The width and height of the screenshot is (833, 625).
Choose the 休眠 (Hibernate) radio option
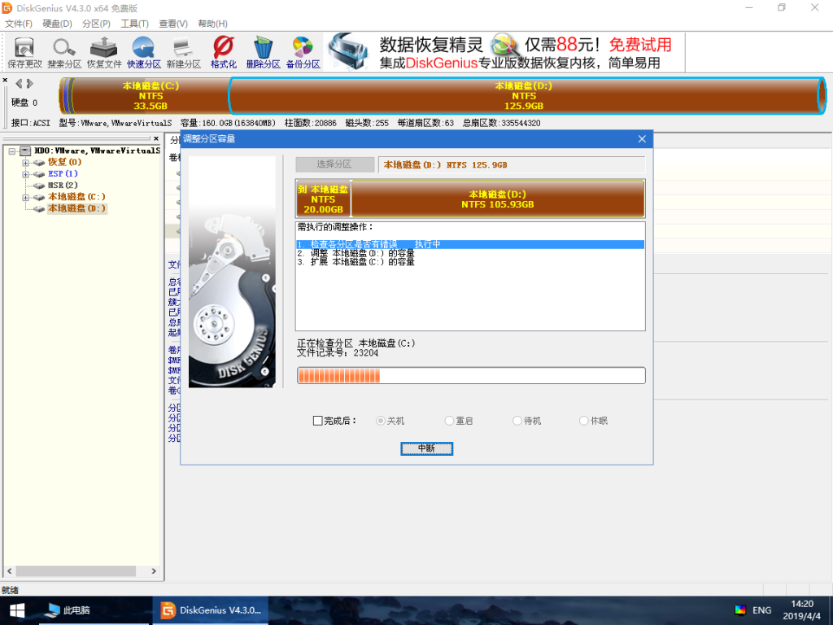pyautogui.click(x=583, y=421)
